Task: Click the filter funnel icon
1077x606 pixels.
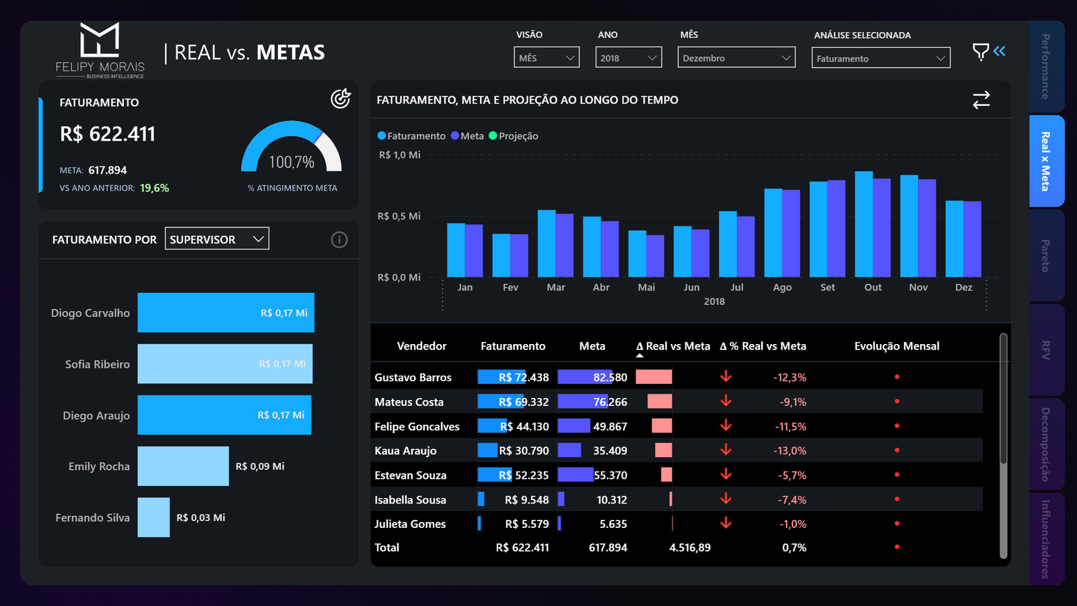Action: tap(980, 52)
